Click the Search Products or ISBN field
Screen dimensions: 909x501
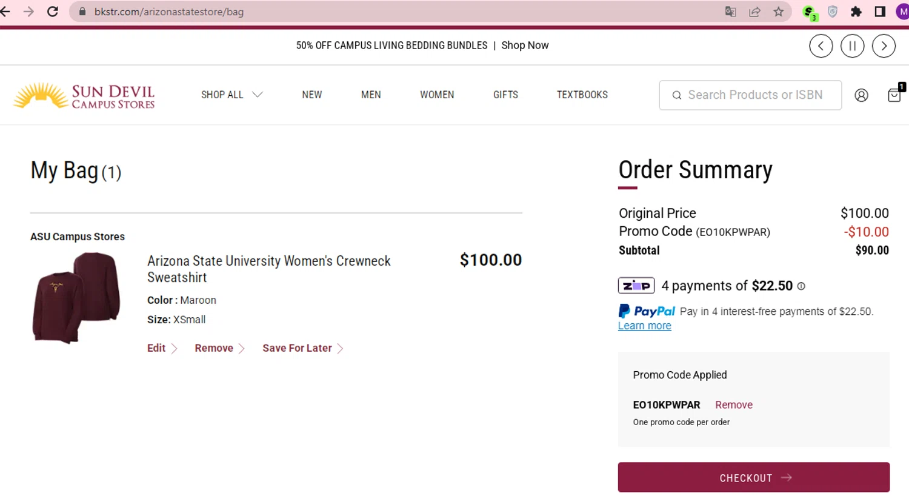(x=750, y=95)
